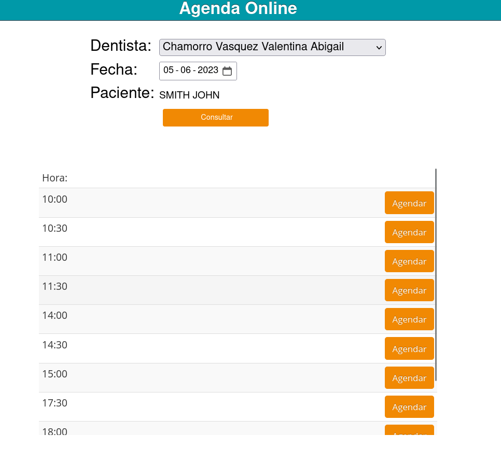The image size is (501, 463).
Task: Book the 10:30 appointment slot
Action: coord(409,232)
